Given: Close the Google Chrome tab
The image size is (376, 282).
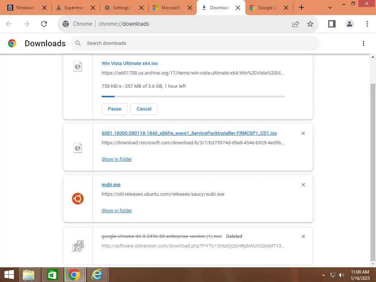Looking at the screenshot, I should 286,8.
